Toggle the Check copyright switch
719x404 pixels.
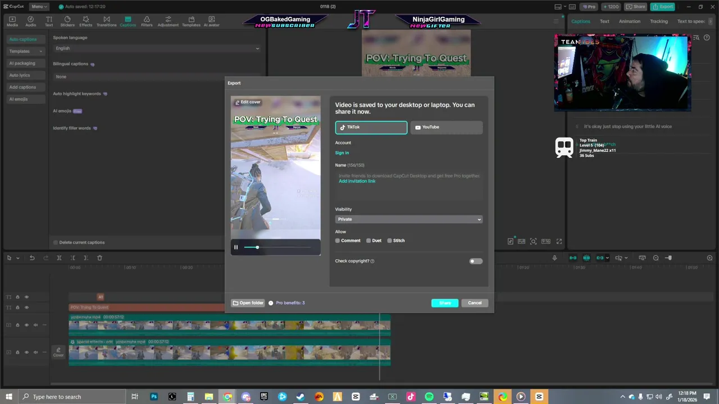point(475,261)
